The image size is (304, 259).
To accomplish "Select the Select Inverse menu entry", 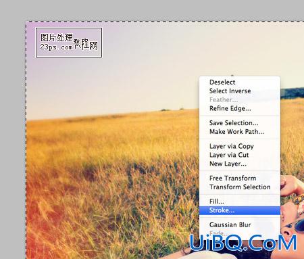I will (x=240, y=91).
